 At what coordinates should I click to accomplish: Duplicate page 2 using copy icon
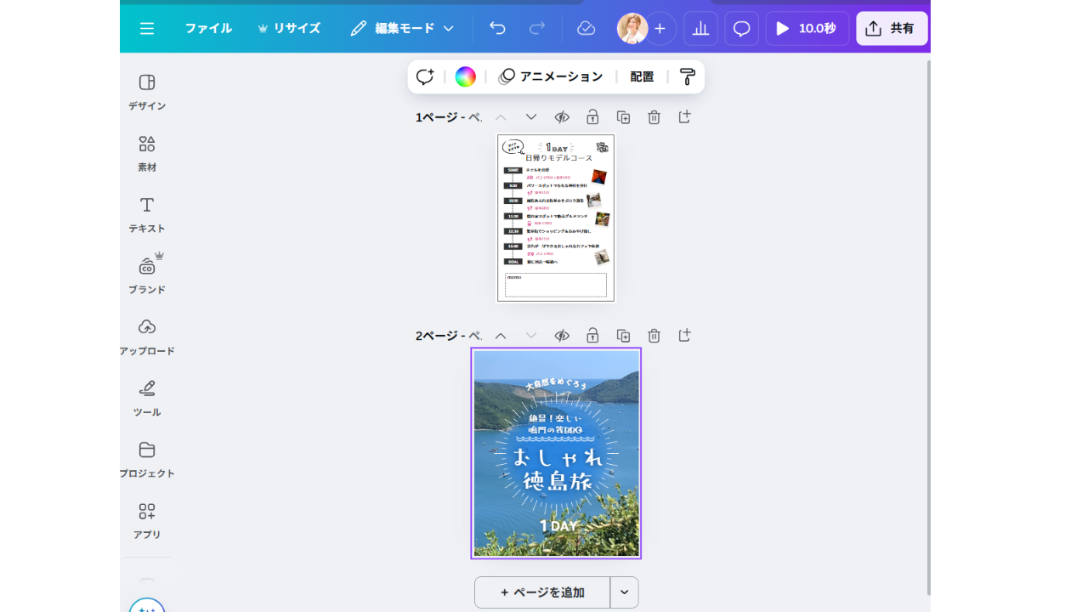coord(623,336)
